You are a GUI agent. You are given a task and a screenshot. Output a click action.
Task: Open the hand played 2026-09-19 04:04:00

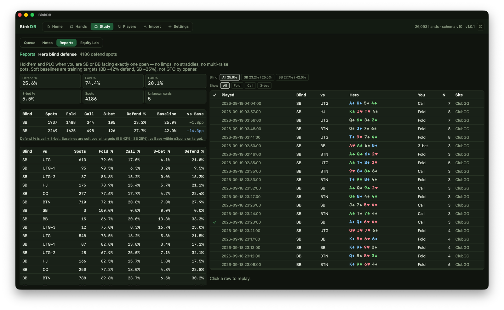pos(347,103)
